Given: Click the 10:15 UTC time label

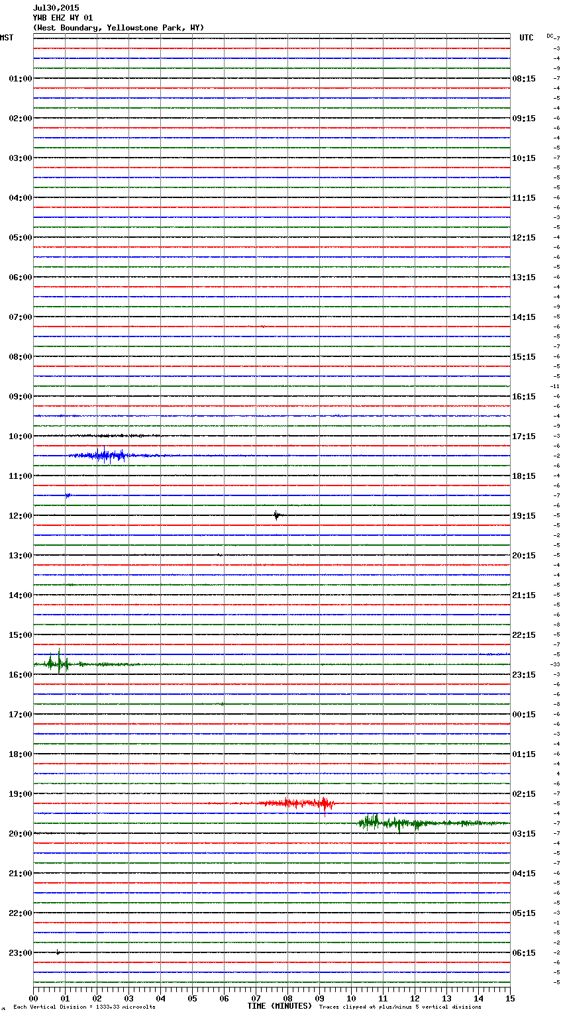Looking at the screenshot, I should (524, 158).
